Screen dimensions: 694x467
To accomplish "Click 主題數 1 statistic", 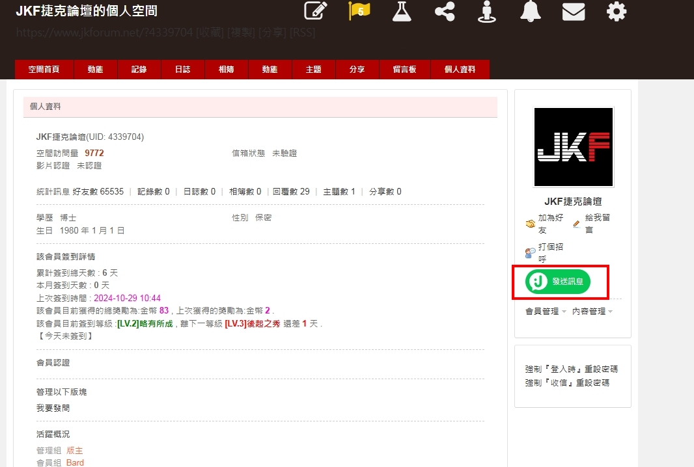I will click(x=339, y=191).
